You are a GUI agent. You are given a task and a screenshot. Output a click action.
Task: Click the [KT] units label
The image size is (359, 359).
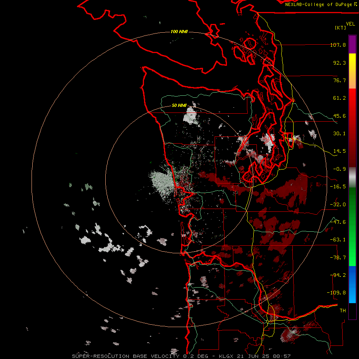[340, 28]
